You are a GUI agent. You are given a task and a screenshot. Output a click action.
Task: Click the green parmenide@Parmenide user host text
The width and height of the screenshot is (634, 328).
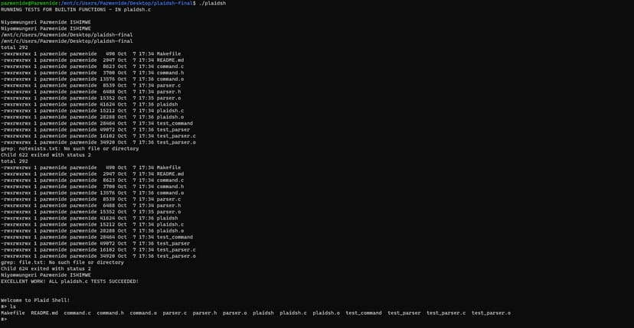click(x=30, y=3)
